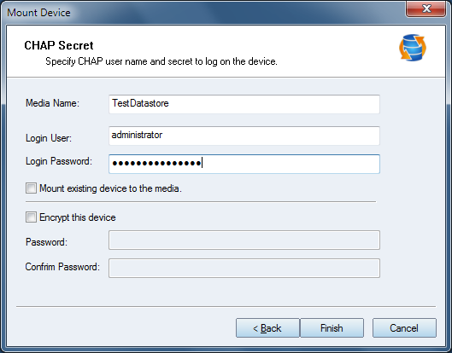Click the CHAP Secret heading
The width and height of the screenshot is (452, 353).
59,45
